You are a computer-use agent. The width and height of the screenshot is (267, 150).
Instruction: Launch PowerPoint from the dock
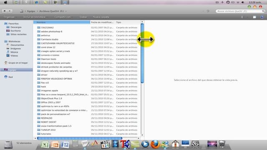tap(55, 145)
